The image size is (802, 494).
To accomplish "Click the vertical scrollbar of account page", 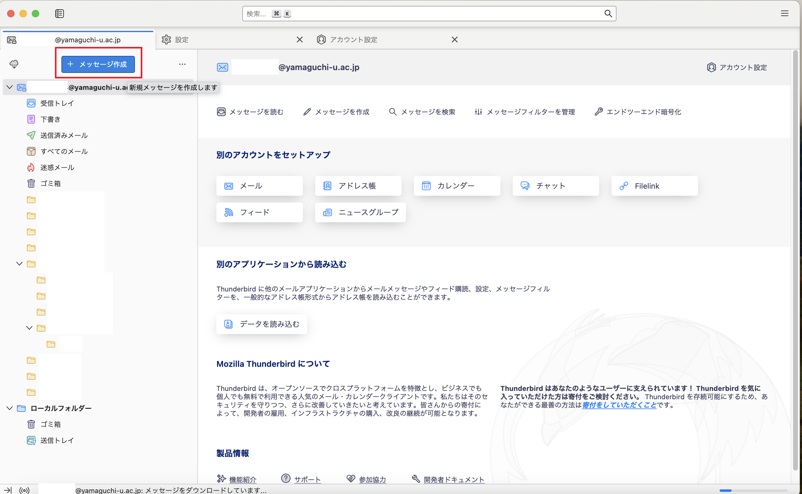I will (795, 260).
